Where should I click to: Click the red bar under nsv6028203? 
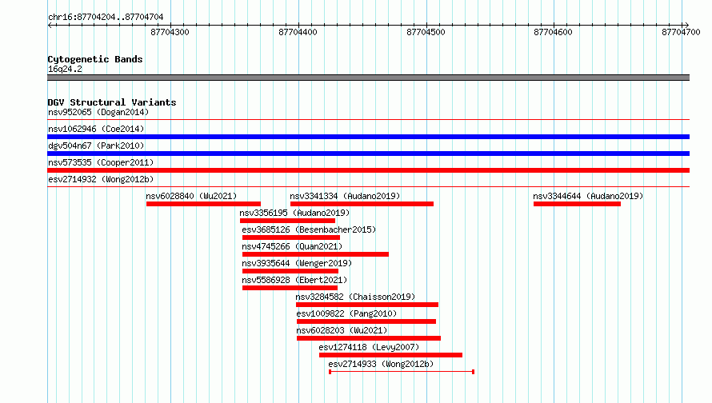(x=369, y=338)
